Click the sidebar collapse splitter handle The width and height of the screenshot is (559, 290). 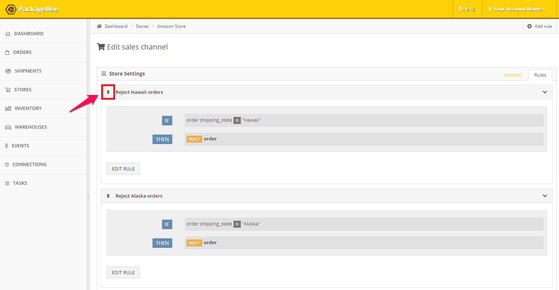coord(88,197)
